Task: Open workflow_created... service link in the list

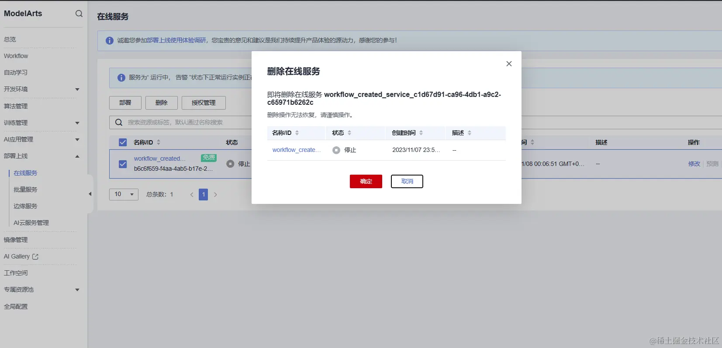Action: tap(160, 158)
